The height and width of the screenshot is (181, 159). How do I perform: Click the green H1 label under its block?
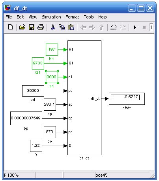point(51,59)
